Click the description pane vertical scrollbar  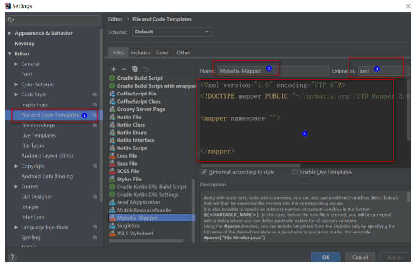408,197
